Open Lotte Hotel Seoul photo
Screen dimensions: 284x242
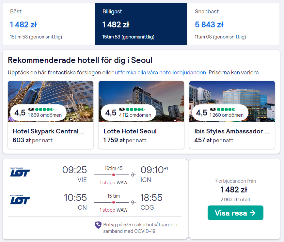click(x=141, y=101)
